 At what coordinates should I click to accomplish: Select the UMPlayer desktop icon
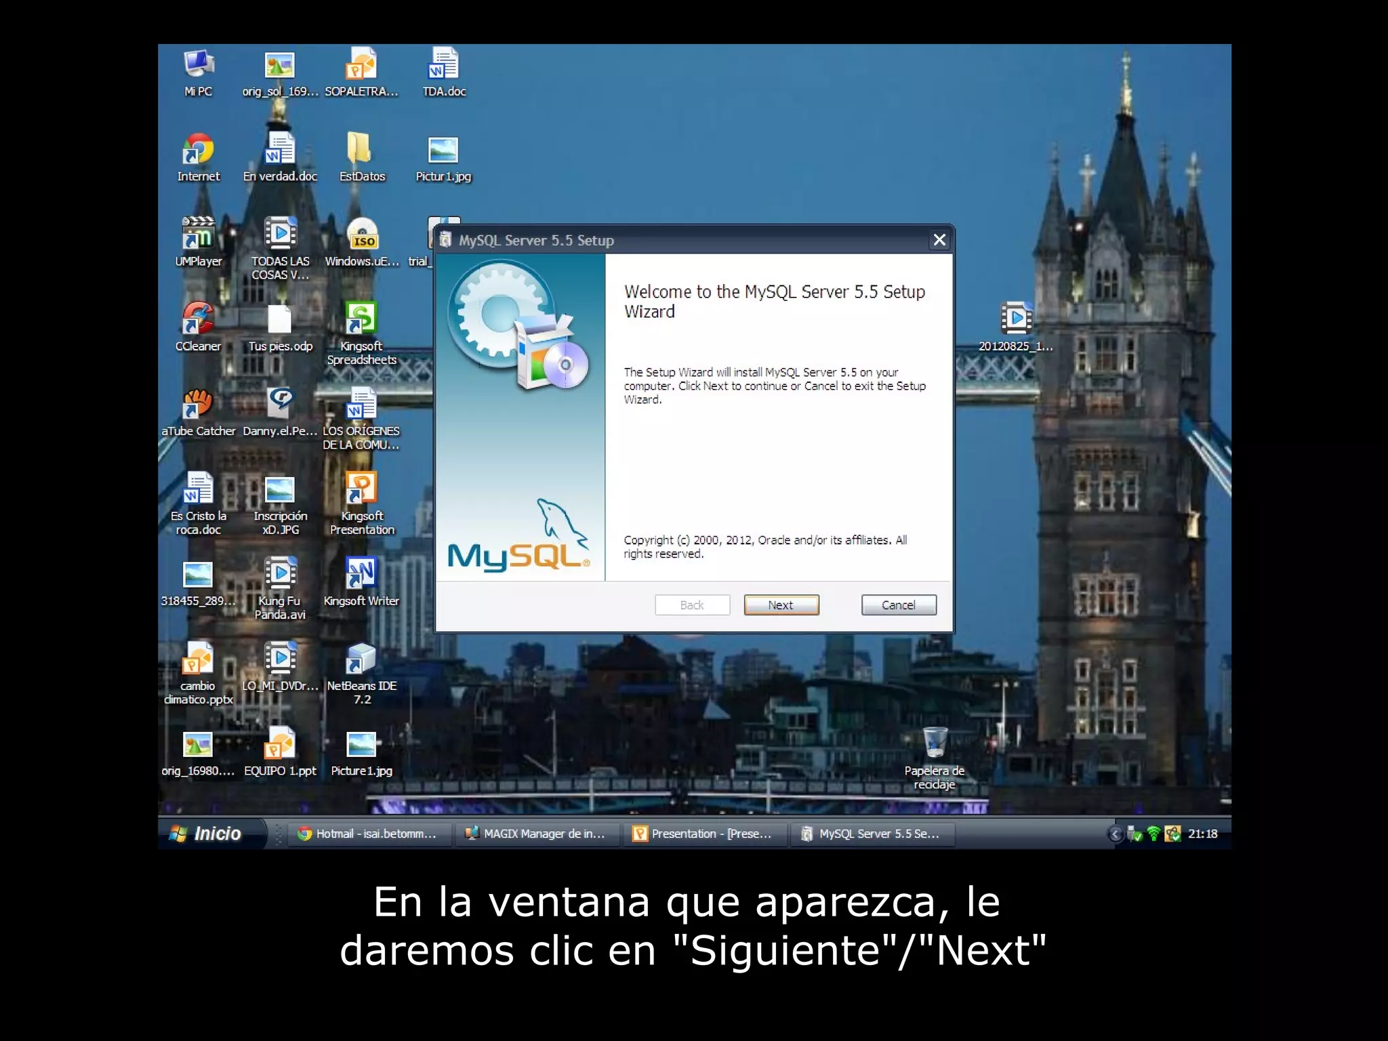tap(199, 243)
